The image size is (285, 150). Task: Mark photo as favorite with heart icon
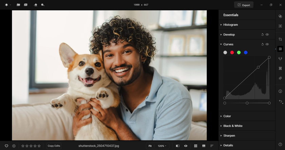[6, 146]
